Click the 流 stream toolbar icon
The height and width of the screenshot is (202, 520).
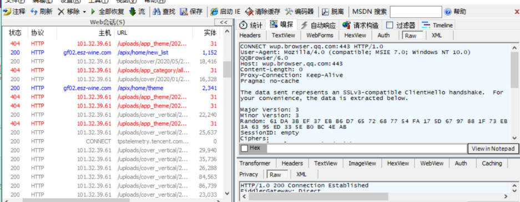click(x=133, y=12)
